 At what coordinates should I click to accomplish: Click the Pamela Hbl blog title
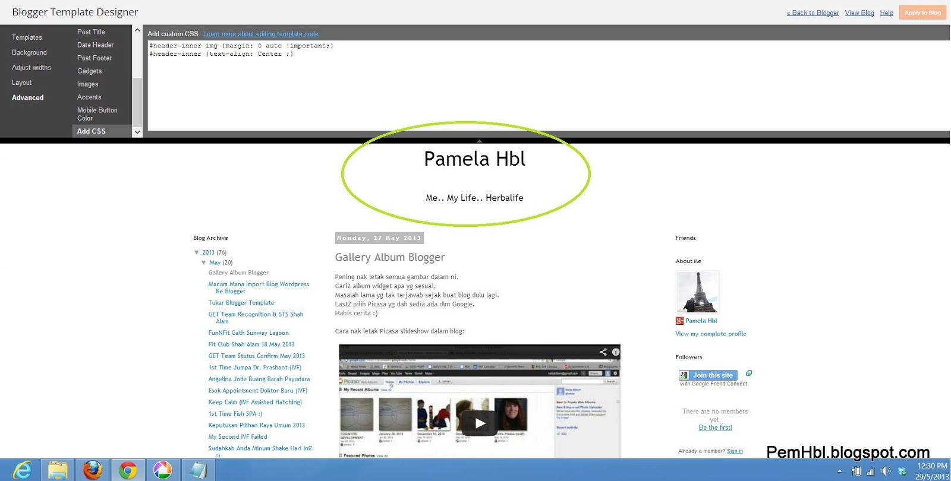[474, 159]
